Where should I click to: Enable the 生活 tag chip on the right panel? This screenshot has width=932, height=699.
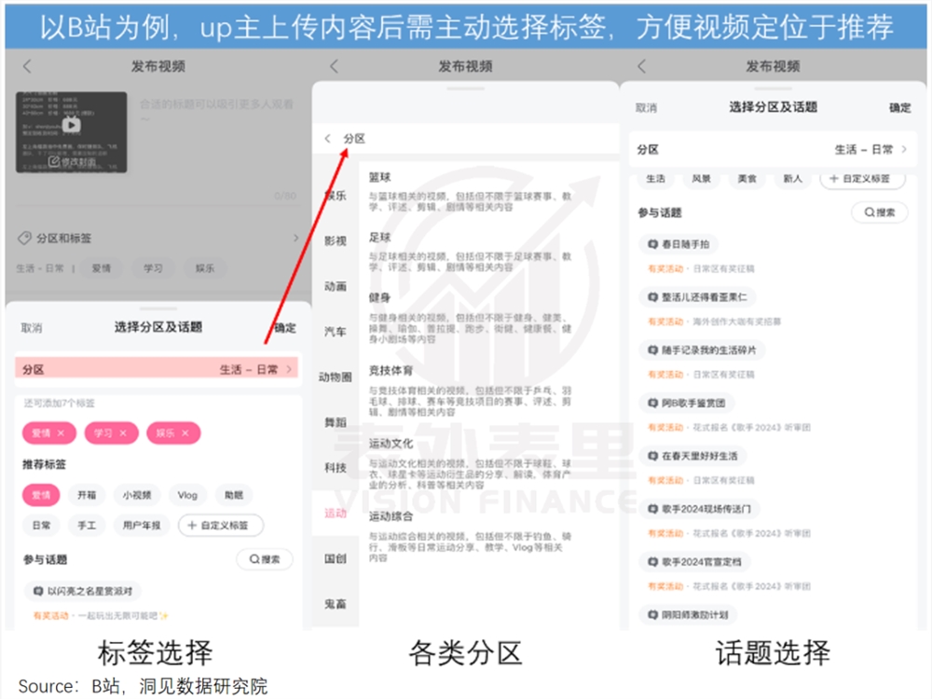pyautogui.click(x=655, y=179)
